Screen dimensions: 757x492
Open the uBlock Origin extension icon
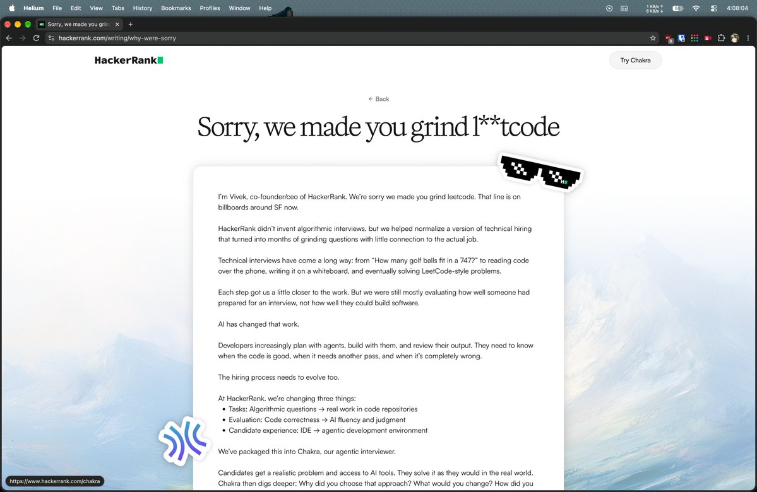coord(669,38)
